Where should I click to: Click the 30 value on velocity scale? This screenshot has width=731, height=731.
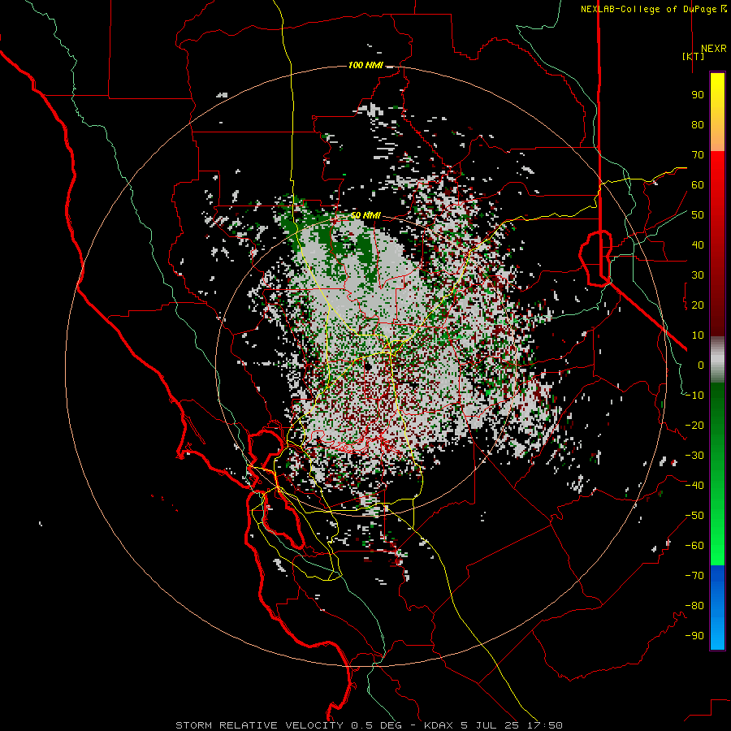pos(698,275)
